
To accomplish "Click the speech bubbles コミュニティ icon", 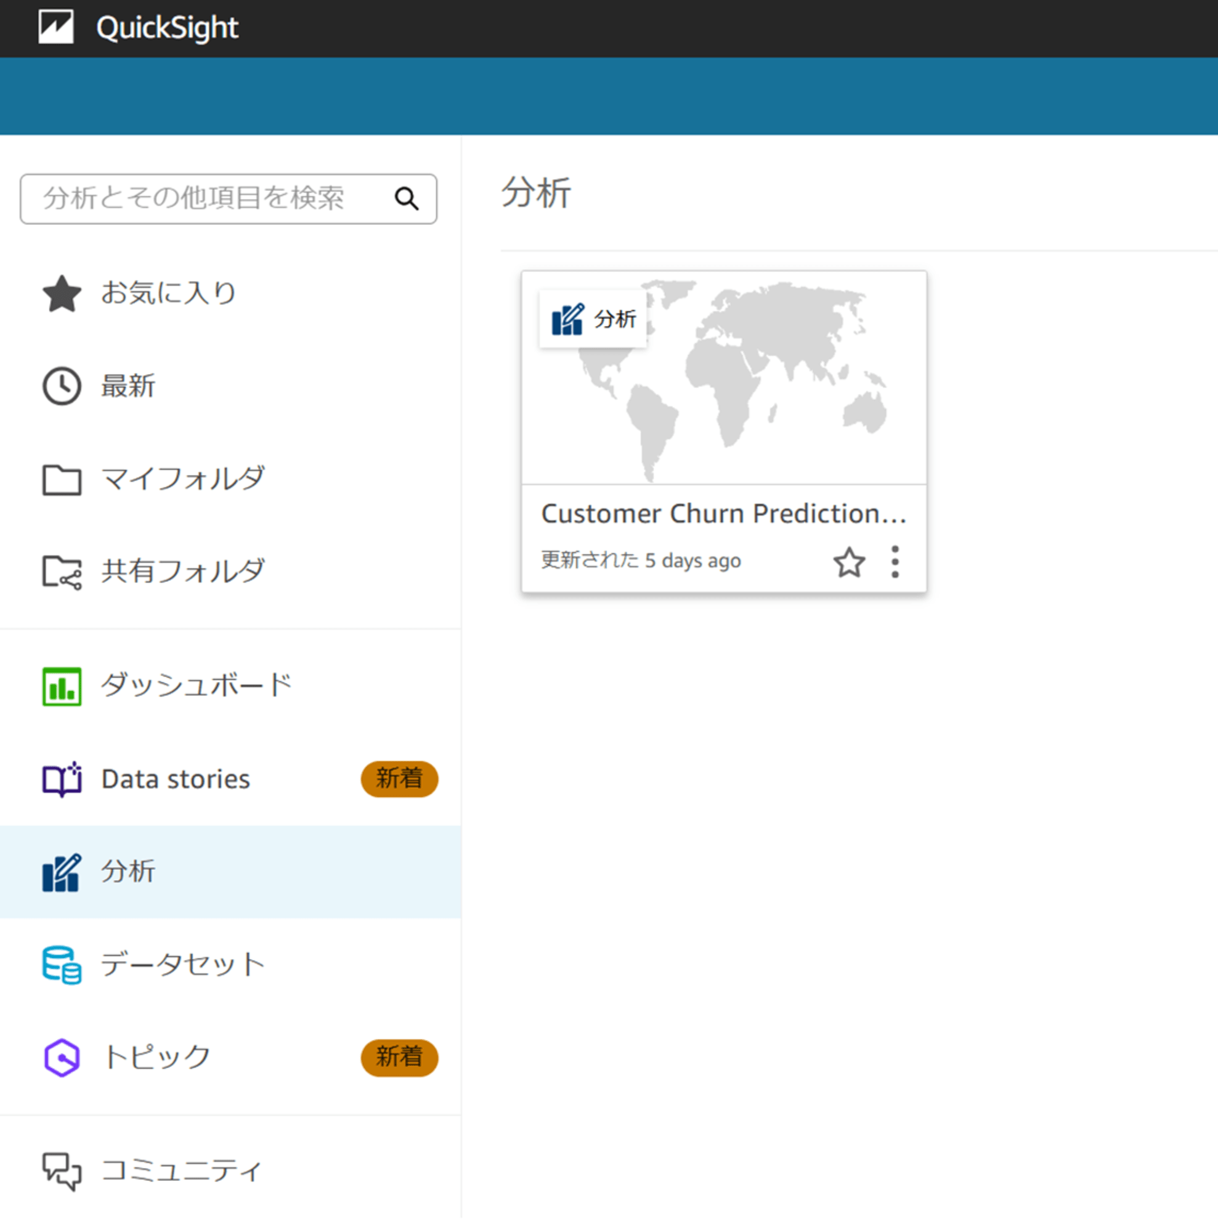I will (62, 1171).
